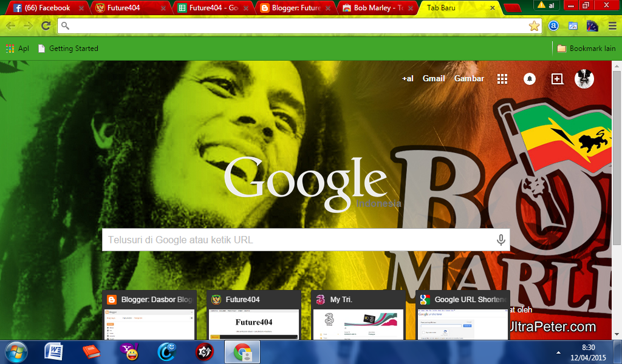The height and width of the screenshot is (364, 622).
Task: Open the Future404 most-visited thumbnail
Action: (254, 315)
